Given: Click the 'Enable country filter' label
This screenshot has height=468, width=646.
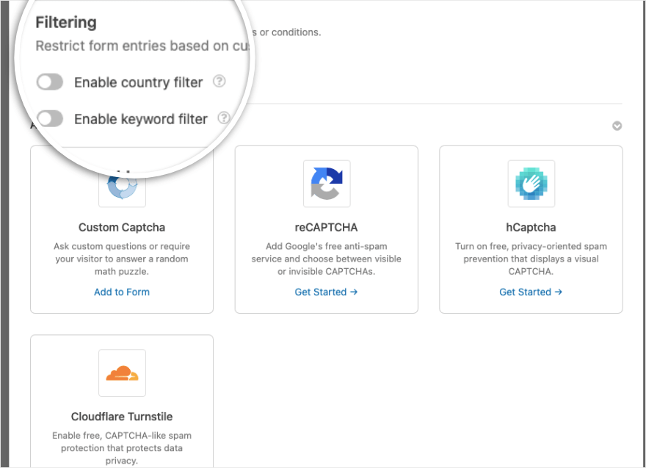Looking at the screenshot, I should click(139, 82).
